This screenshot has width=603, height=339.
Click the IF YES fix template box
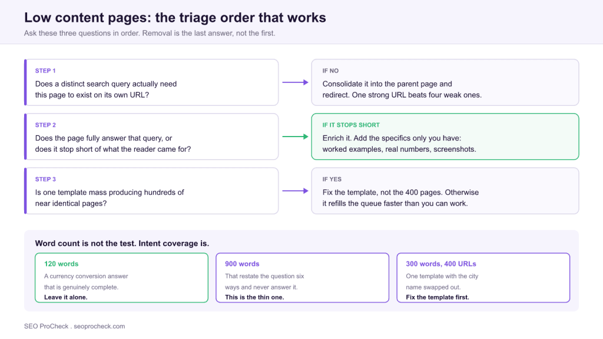(x=445, y=191)
